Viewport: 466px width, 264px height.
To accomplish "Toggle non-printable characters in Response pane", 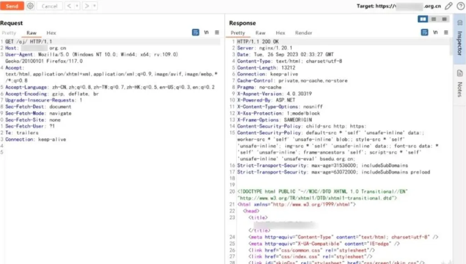I will [x=435, y=33].
